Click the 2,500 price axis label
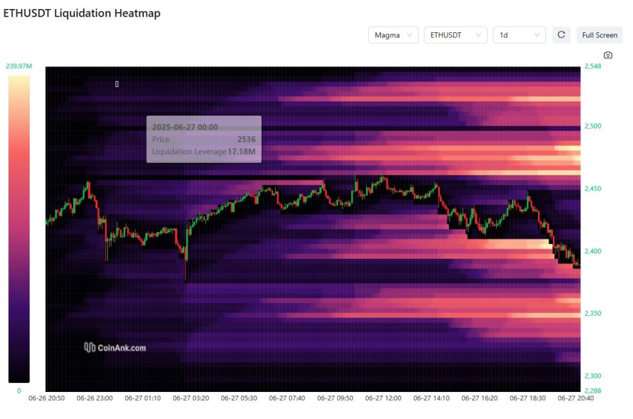 tap(593, 127)
